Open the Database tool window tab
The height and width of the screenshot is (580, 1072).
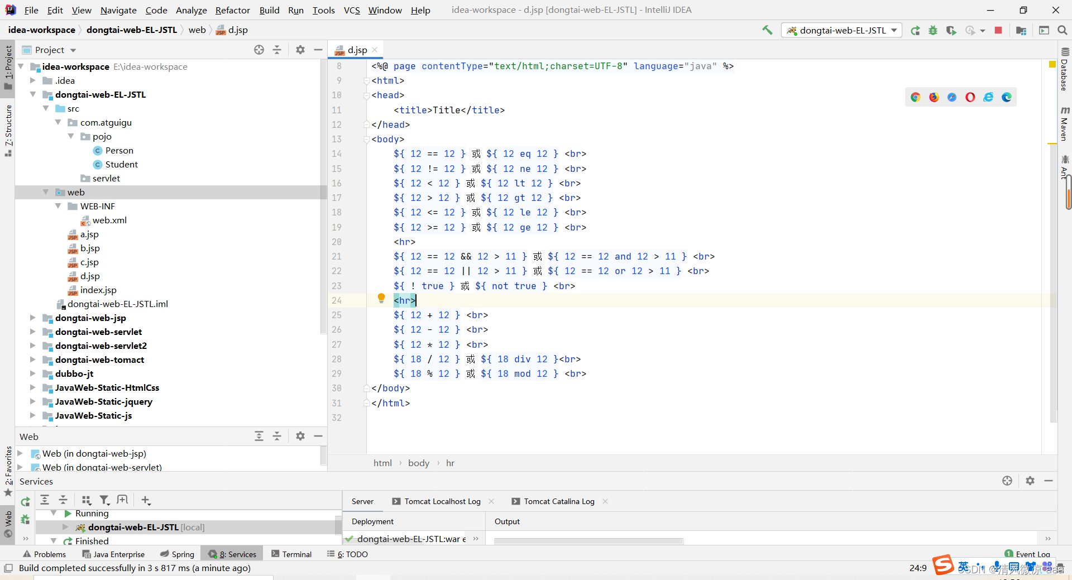click(1065, 70)
